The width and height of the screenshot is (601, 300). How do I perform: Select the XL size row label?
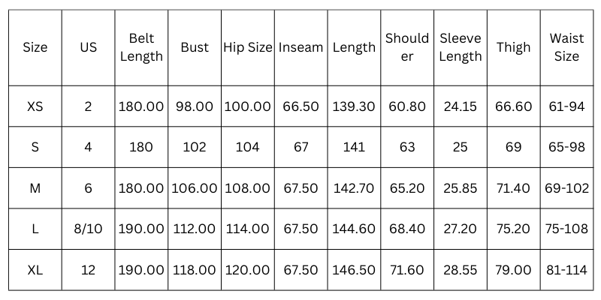tap(35, 270)
